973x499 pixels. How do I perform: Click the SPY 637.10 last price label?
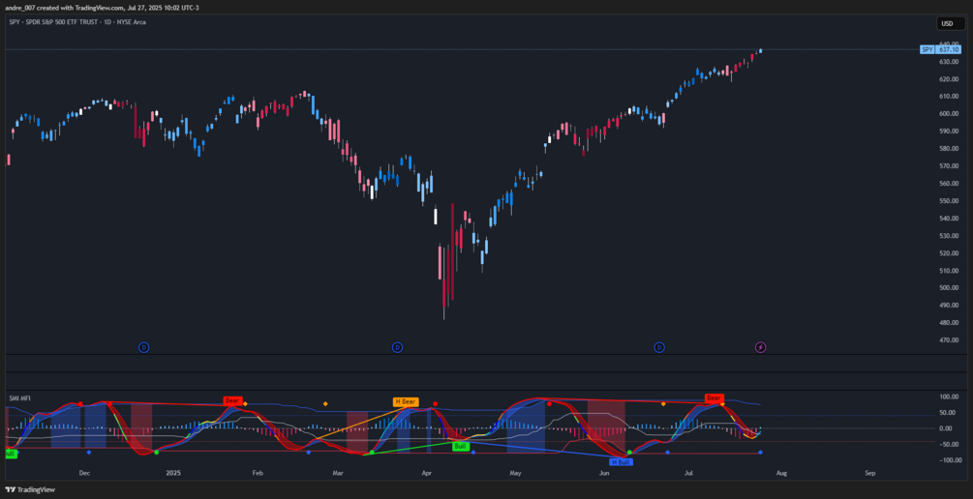941,49
